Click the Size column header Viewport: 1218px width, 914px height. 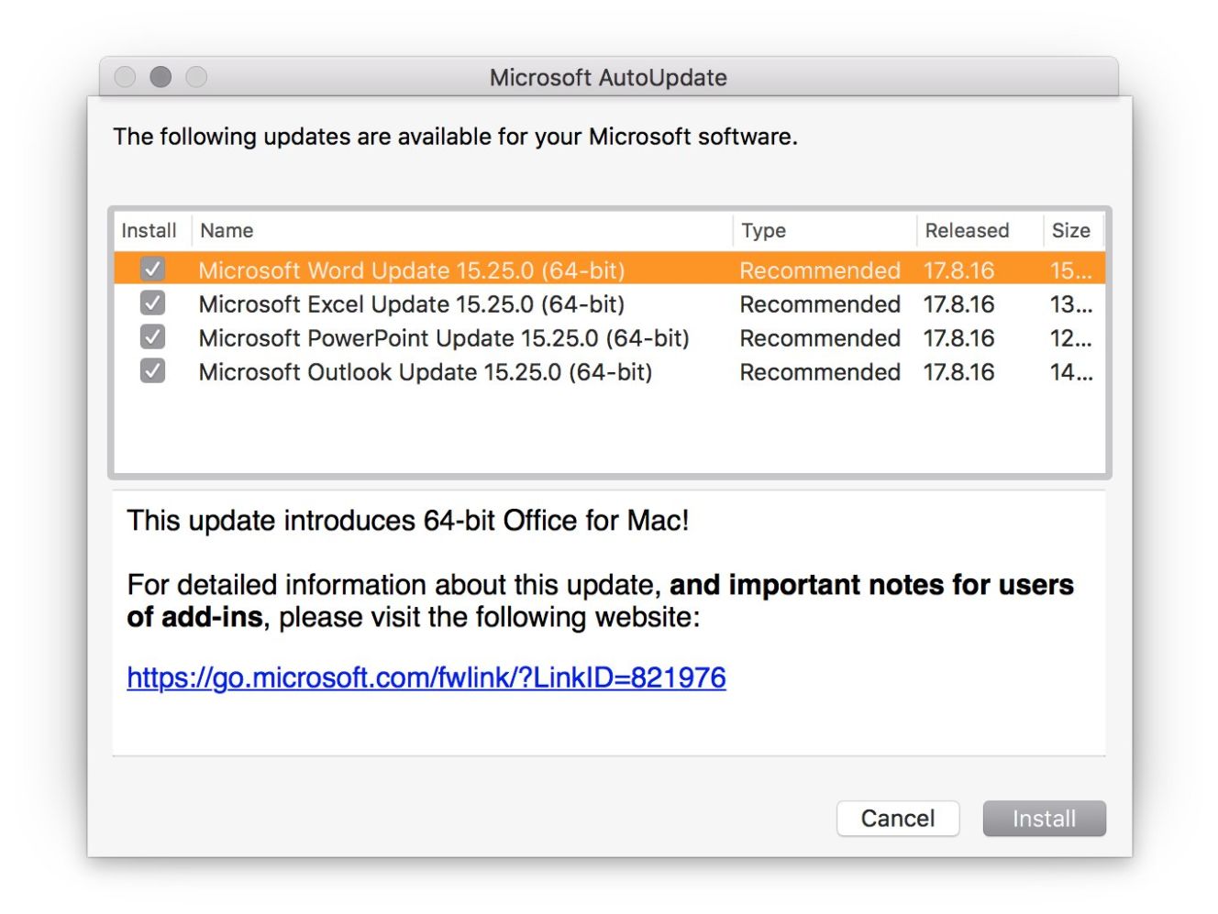point(1073,230)
